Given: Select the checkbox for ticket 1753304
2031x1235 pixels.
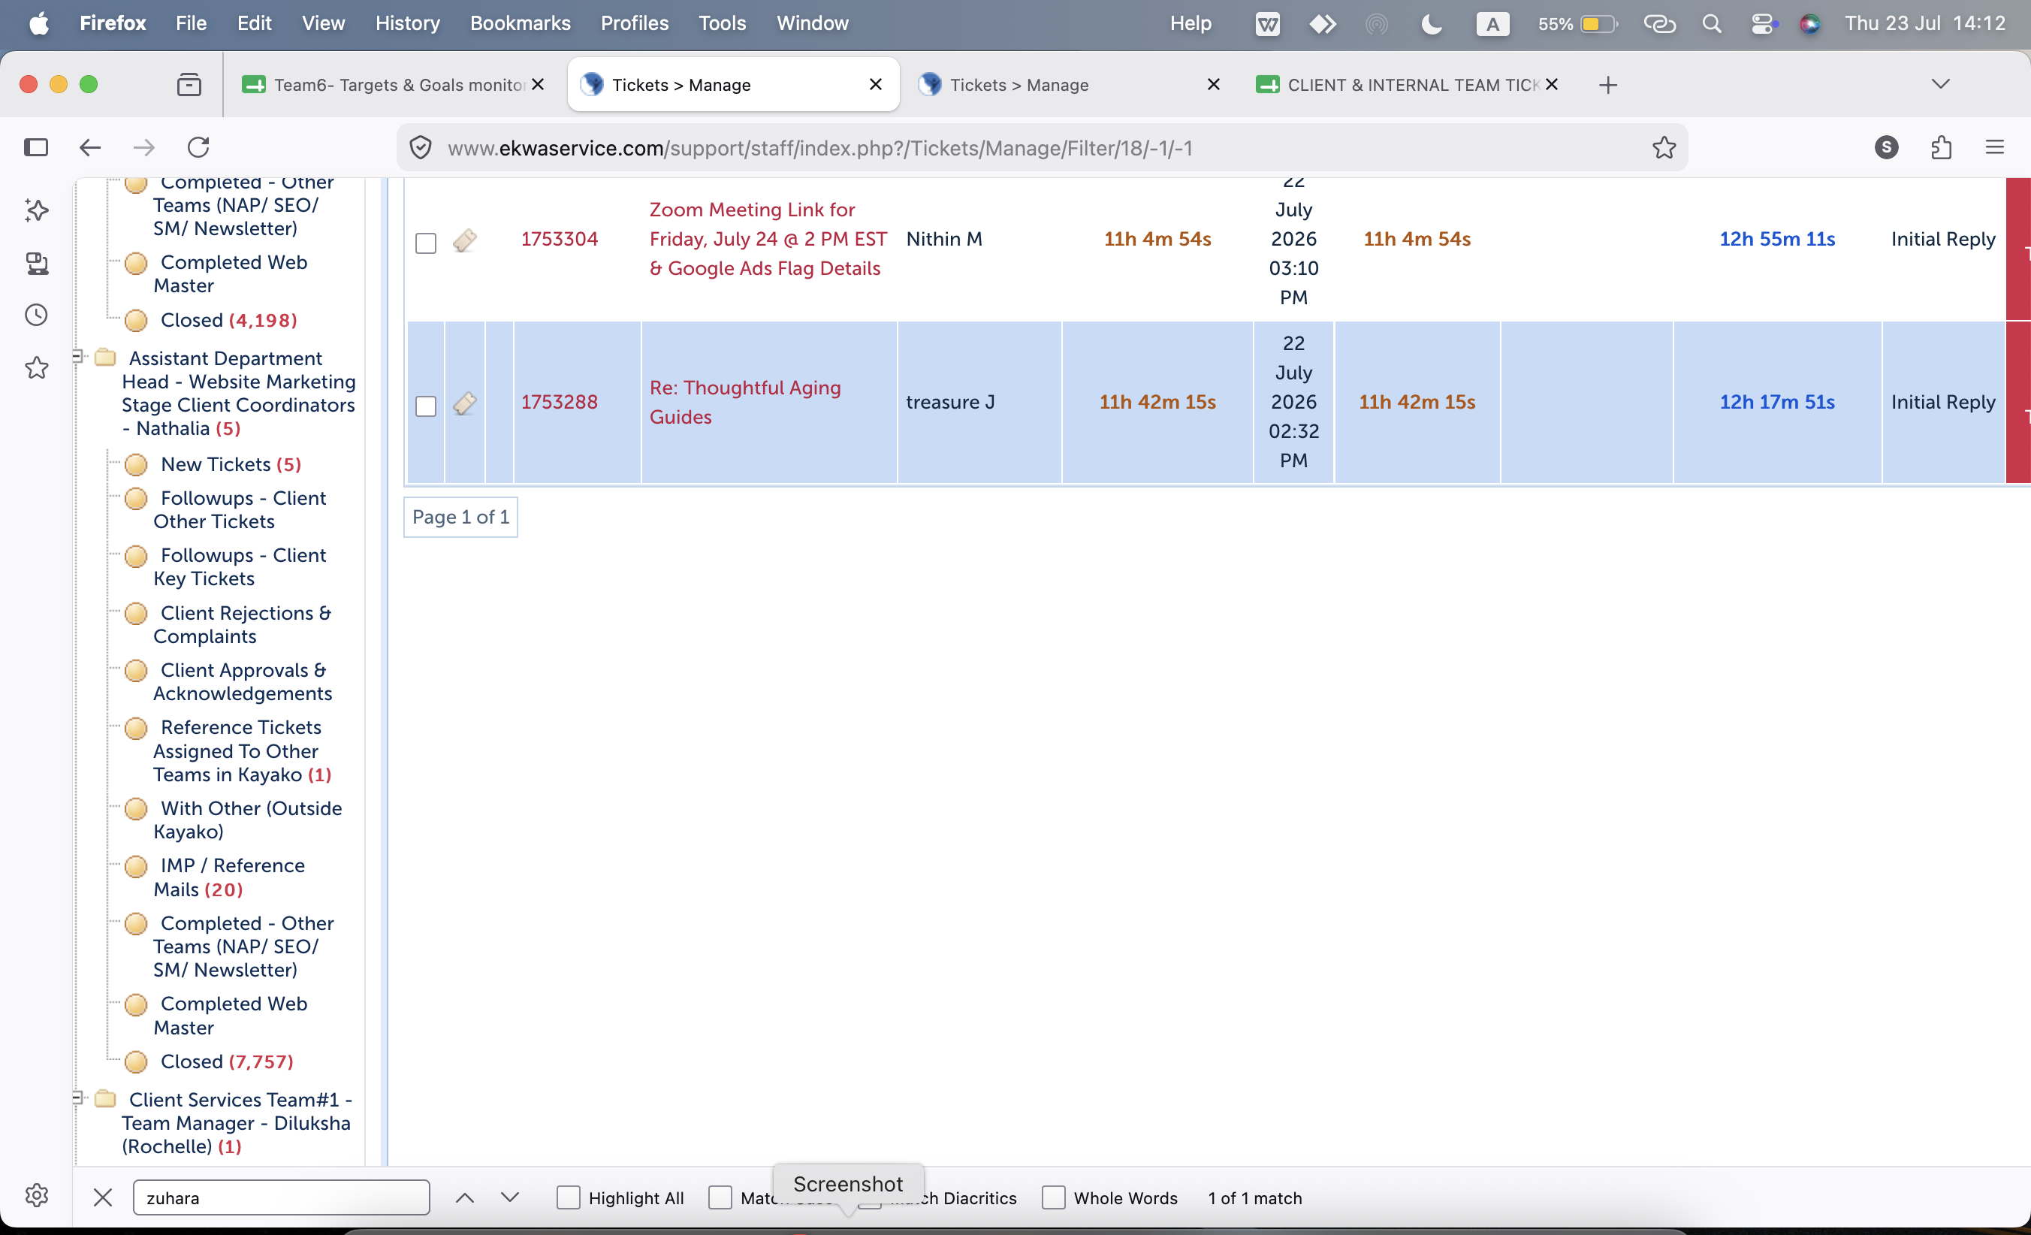Looking at the screenshot, I should pyautogui.click(x=426, y=243).
